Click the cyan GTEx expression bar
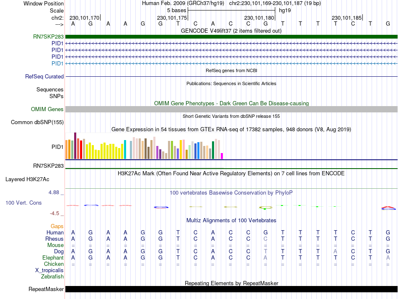Viewport: 398px width, 299px height. pos(125,150)
